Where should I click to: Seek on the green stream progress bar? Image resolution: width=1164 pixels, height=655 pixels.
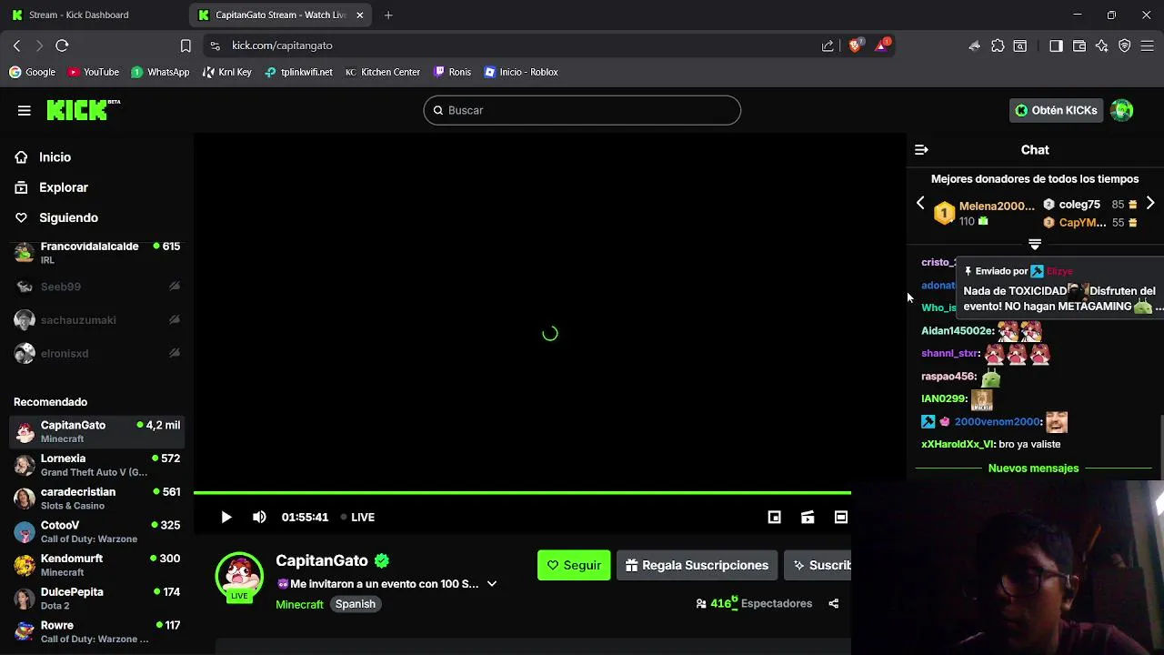(x=522, y=493)
